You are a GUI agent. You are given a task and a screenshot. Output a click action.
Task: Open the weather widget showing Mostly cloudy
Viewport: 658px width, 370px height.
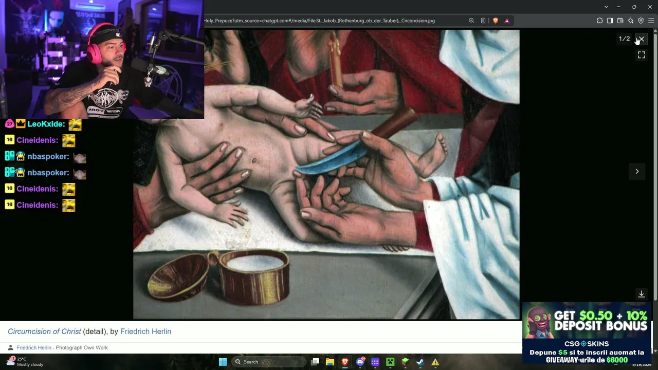pos(24,362)
